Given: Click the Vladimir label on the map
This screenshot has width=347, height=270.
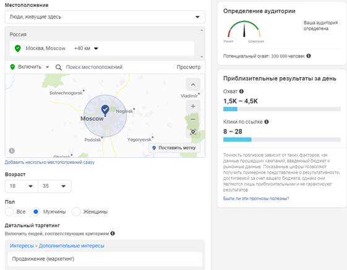Looking at the screenshot, I should [189, 96].
